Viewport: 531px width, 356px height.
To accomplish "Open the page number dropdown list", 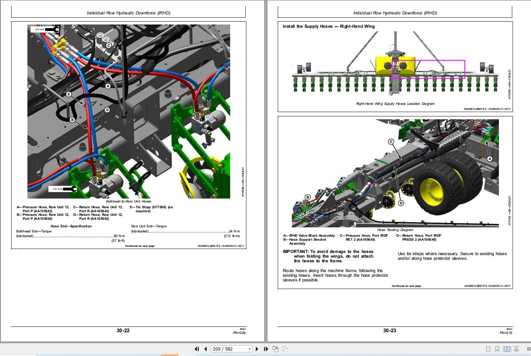I will point(249,349).
